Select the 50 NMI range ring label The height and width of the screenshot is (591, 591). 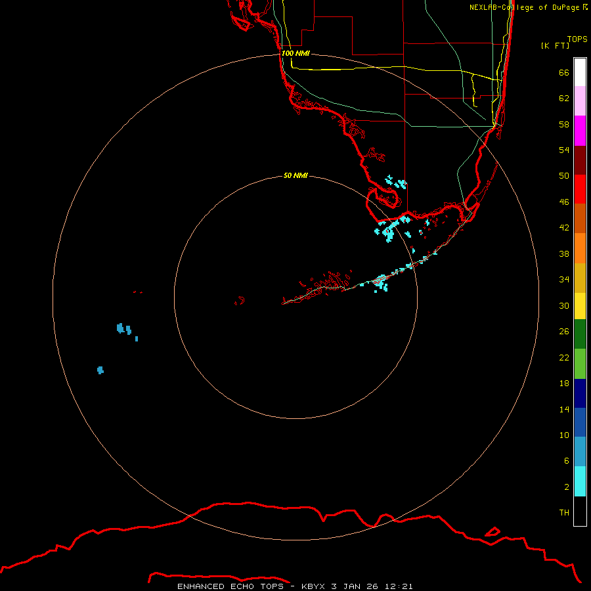[x=295, y=175]
